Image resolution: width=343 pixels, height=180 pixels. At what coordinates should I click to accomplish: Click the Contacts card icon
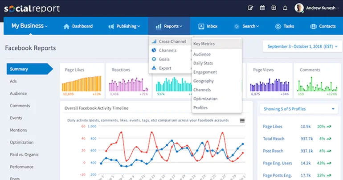point(313,26)
